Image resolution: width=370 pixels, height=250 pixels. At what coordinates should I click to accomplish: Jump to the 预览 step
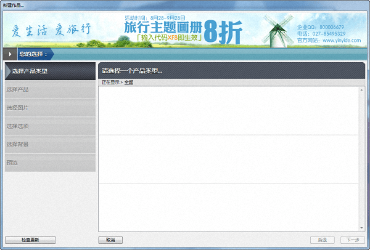[50, 163]
